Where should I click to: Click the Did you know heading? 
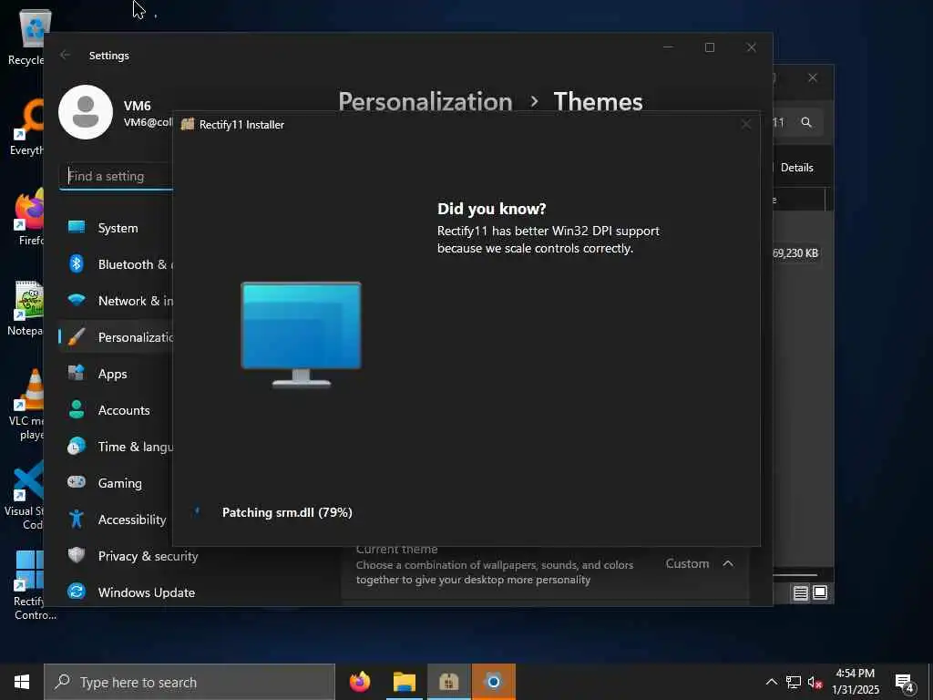click(491, 209)
